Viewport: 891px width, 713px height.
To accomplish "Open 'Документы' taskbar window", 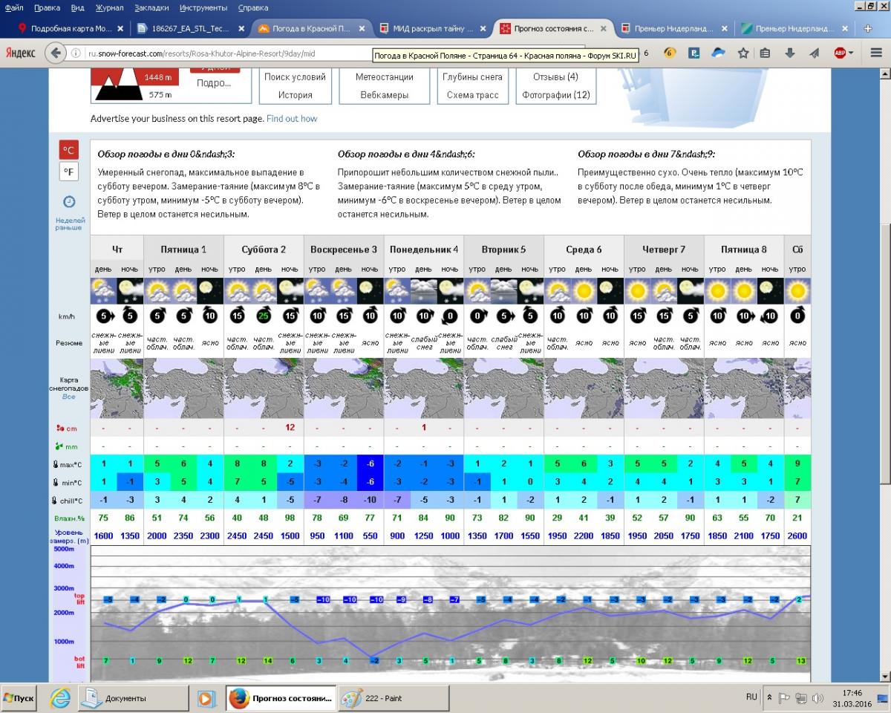I will [134, 698].
